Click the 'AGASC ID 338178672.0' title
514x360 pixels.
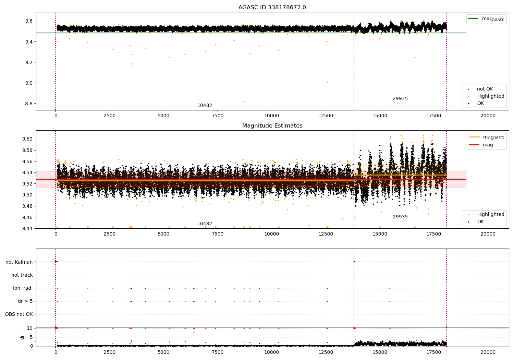272,8
